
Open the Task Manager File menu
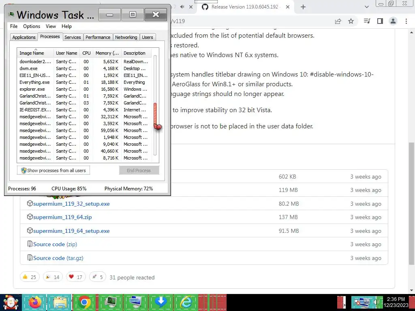click(x=14, y=26)
